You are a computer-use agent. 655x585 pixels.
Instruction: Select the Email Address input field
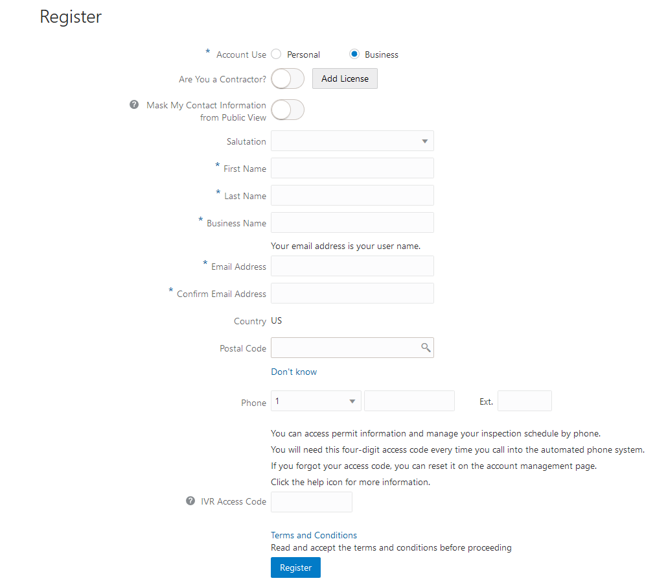click(x=352, y=266)
